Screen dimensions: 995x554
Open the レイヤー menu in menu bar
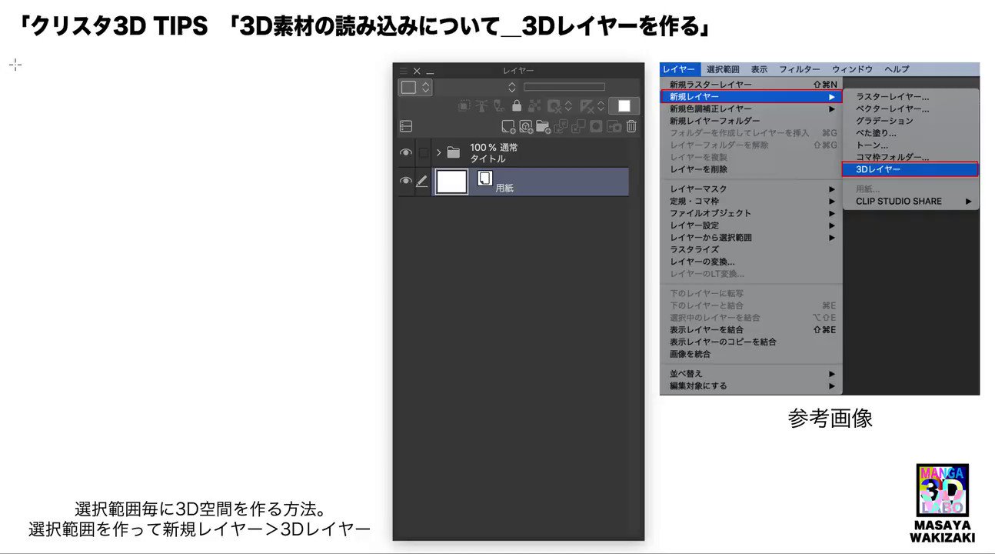point(678,69)
